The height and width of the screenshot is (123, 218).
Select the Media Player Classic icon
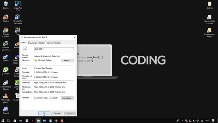coord(6,85)
